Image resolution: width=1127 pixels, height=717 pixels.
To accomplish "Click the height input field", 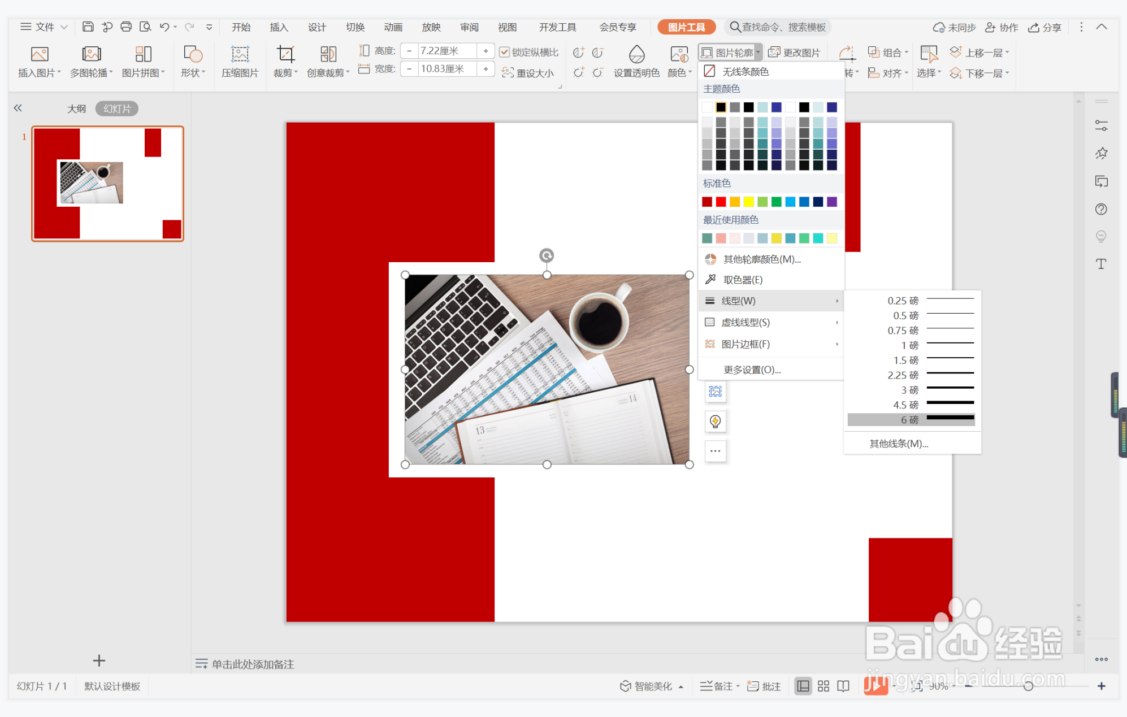I will pyautogui.click(x=448, y=51).
